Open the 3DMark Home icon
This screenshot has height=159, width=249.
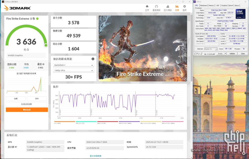[x=147, y=7]
